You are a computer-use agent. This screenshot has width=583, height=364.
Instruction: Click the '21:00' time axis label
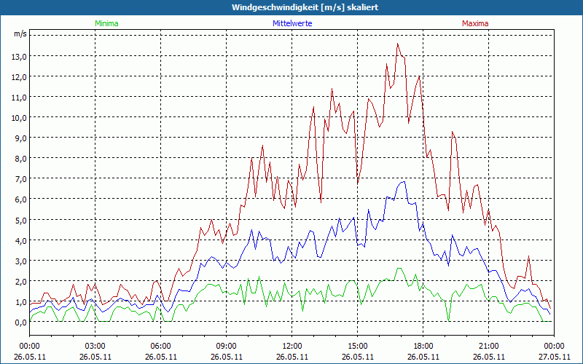(x=488, y=347)
